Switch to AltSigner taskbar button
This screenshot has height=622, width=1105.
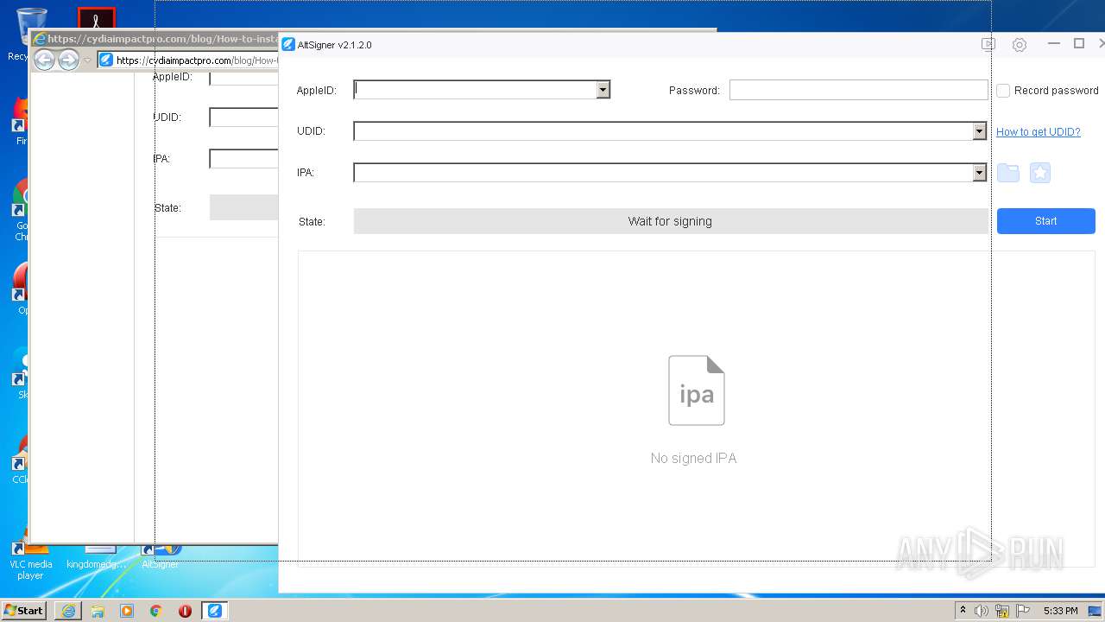[214, 611]
